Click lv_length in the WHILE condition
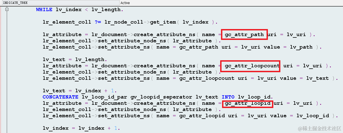Image resolution: width=343 pixels, height=133 pixels. (x=106, y=9)
